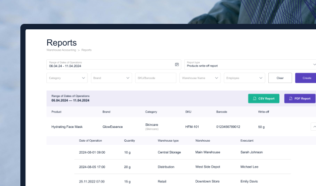316x186 pixels.
Task: Click the Warehouse sub-header
Action: pos(203,141)
